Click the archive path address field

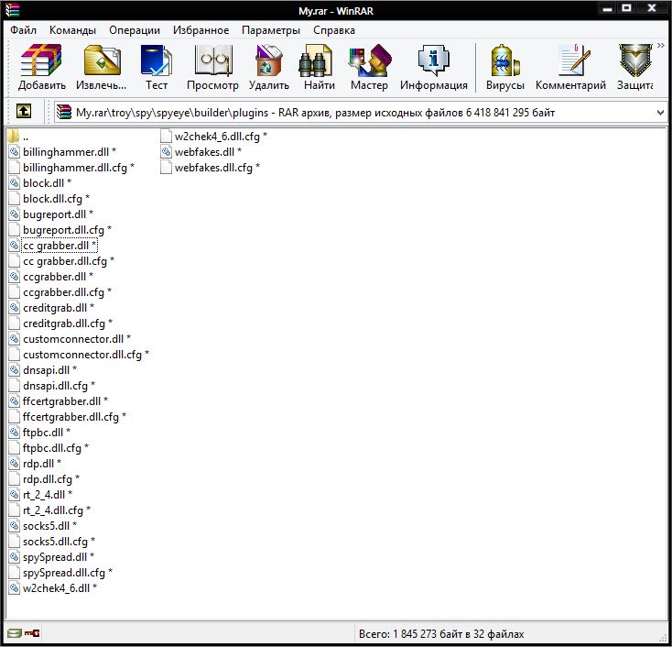coord(360,113)
